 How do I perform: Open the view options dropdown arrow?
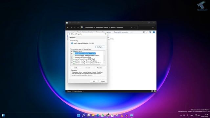coord(146,32)
